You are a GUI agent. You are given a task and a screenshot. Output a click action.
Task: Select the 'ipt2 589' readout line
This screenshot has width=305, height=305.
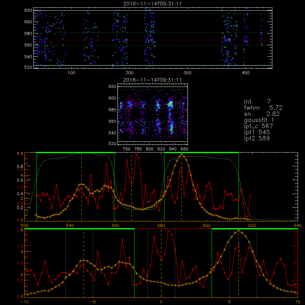pos(257,138)
